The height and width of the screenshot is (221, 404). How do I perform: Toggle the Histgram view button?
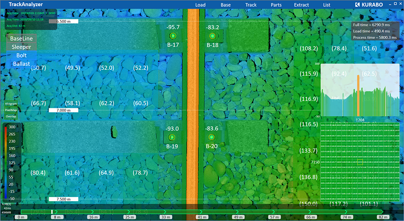[x=11, y=104]
